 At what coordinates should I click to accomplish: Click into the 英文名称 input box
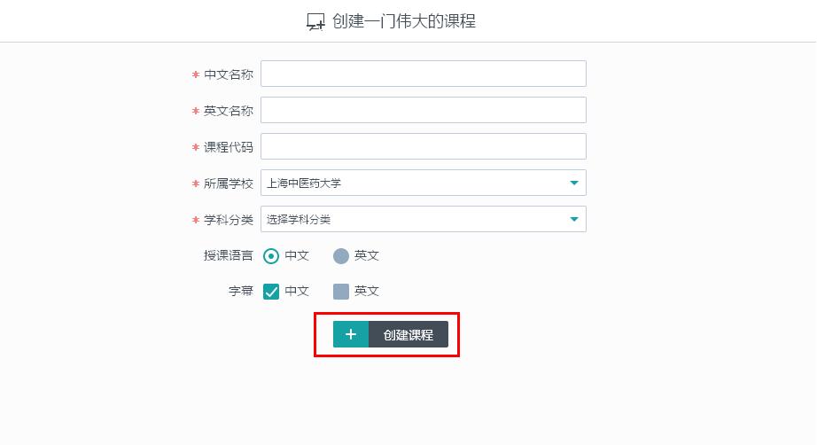point(423,110)
